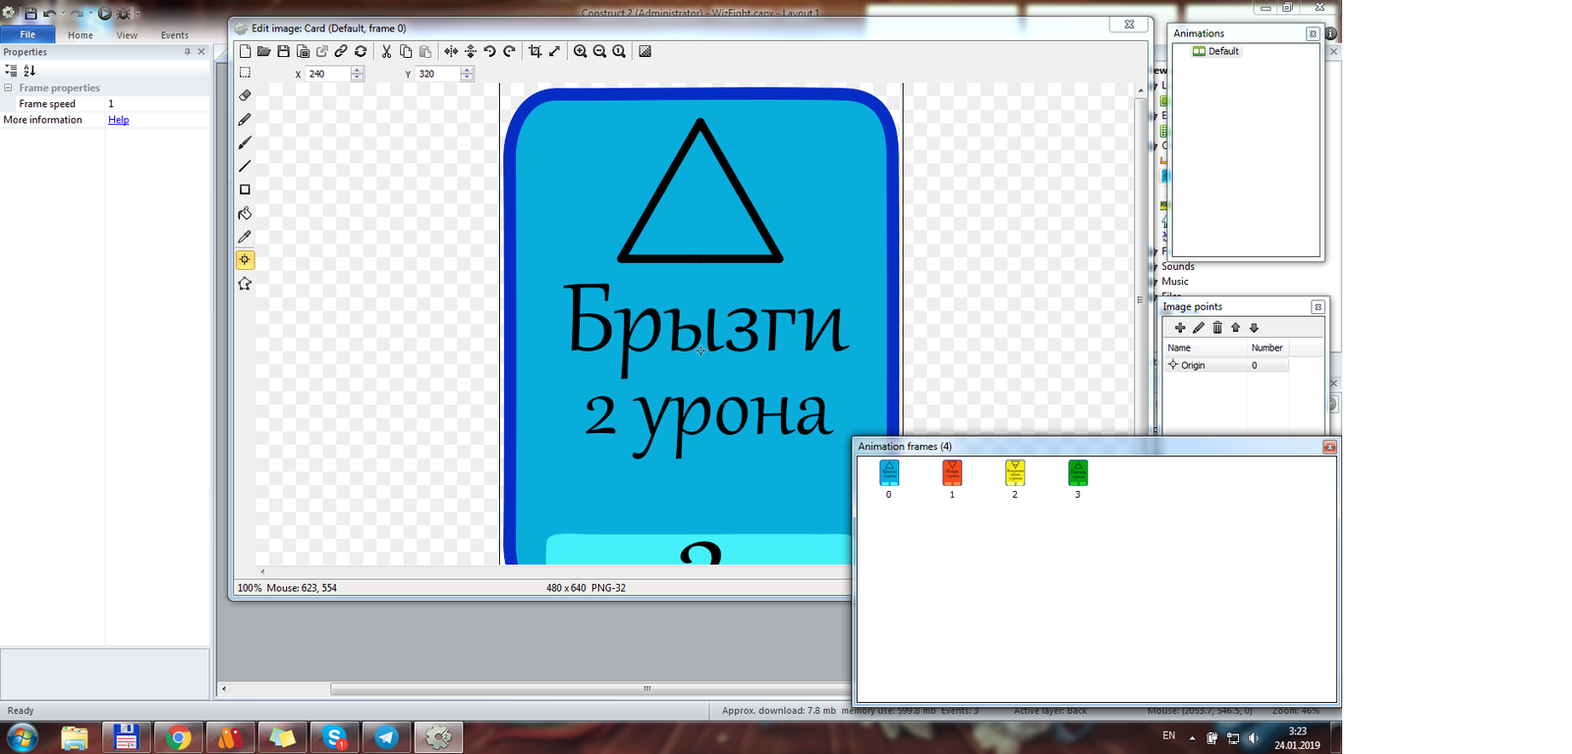This screenshot has width=1572, height=754.
Task: Select animation frame 0 blue card
Action: 889,473
